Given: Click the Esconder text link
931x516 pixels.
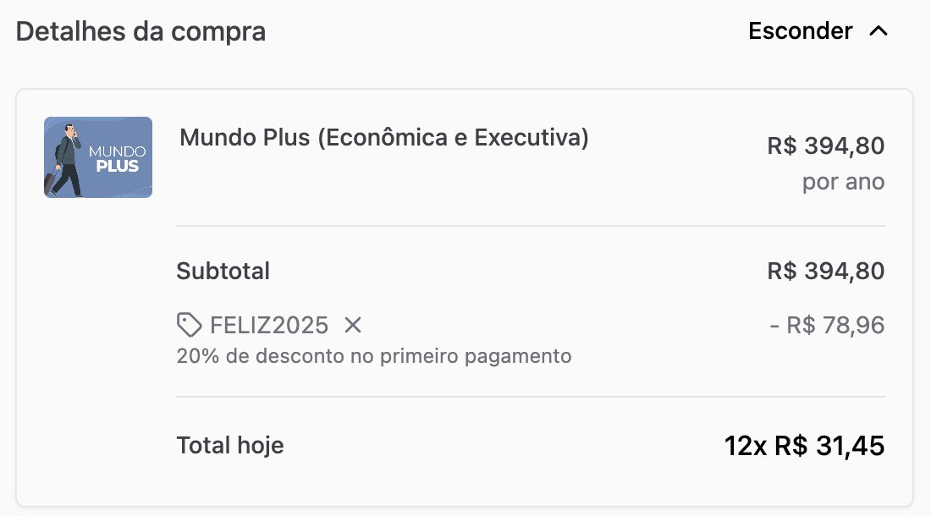Looking at the screenshot, I should pos(800,30).
